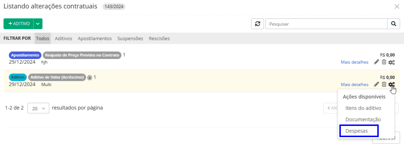
Task: Close the contract changes dialog
Action: tap(397, 6)
